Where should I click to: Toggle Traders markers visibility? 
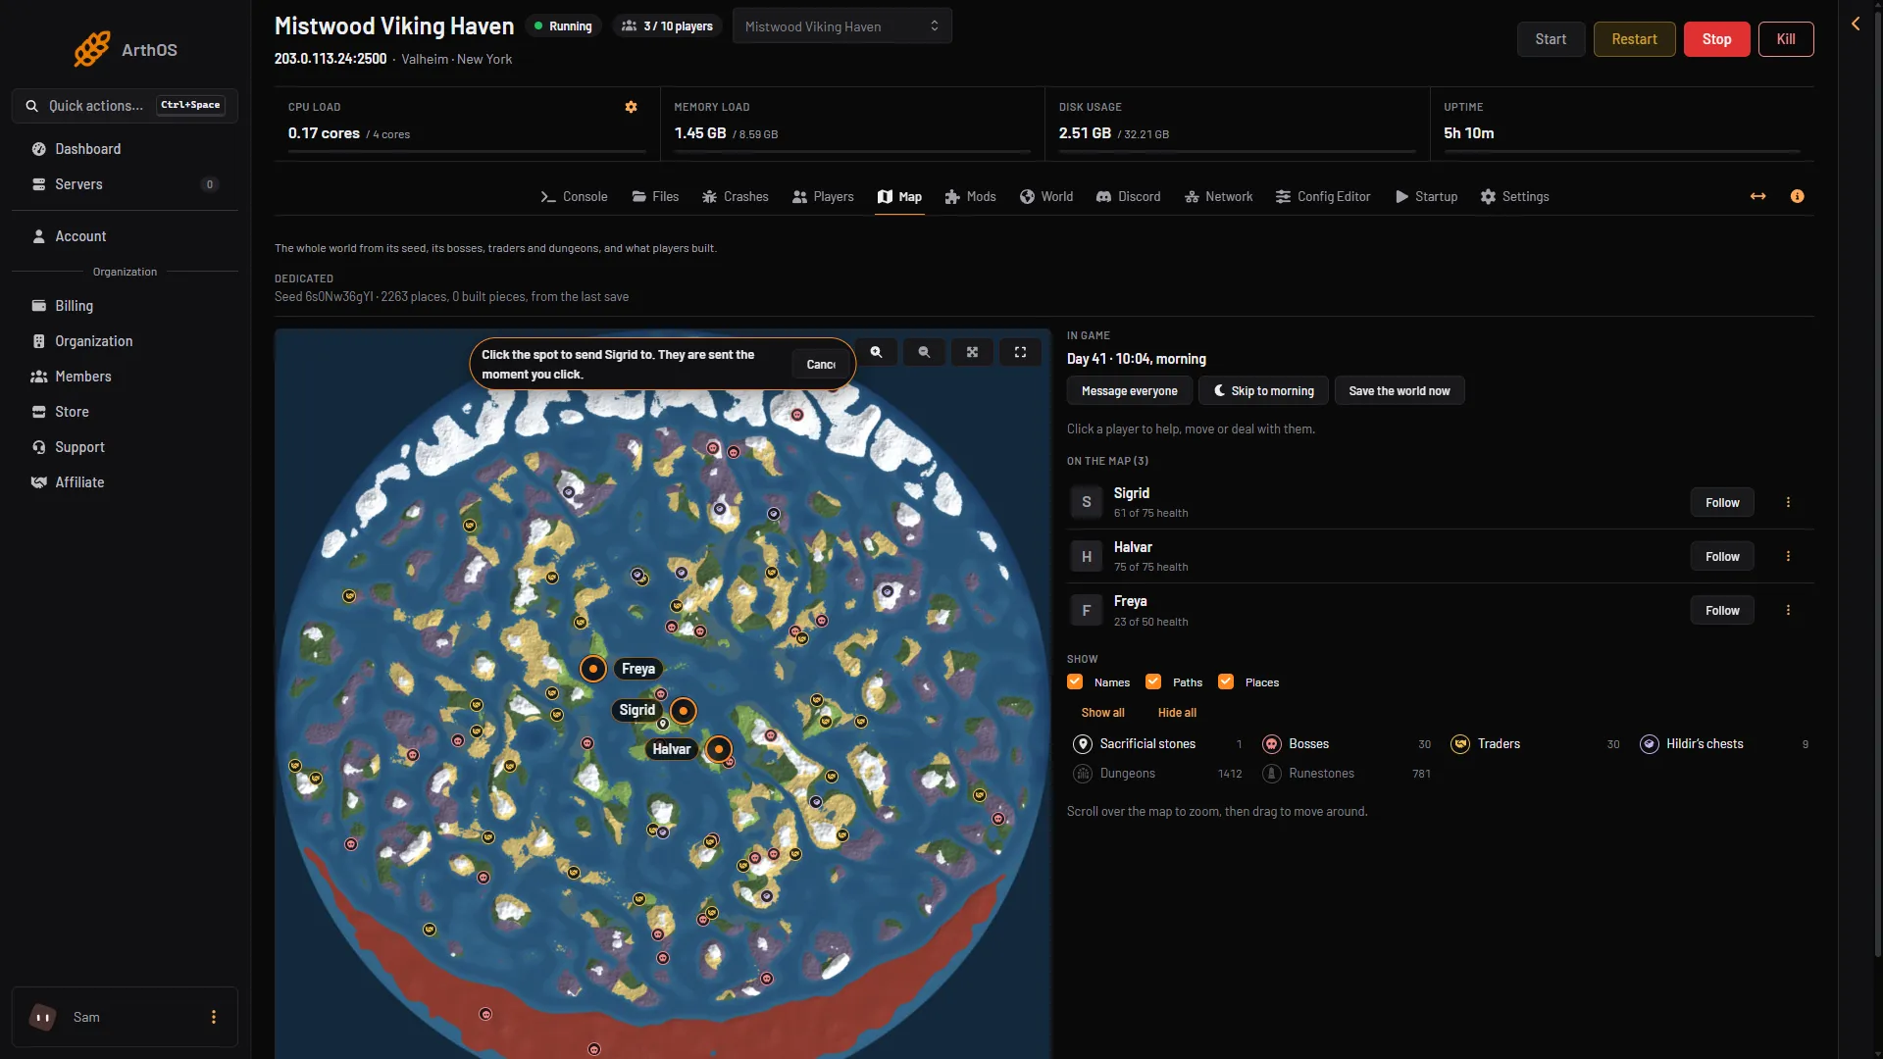tap(1535, 744)
